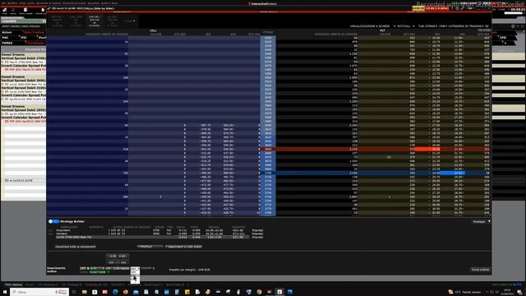Switch to the CFD tab
The width and height of the screenshot is (526, 296).
click(x=503, y=38)
